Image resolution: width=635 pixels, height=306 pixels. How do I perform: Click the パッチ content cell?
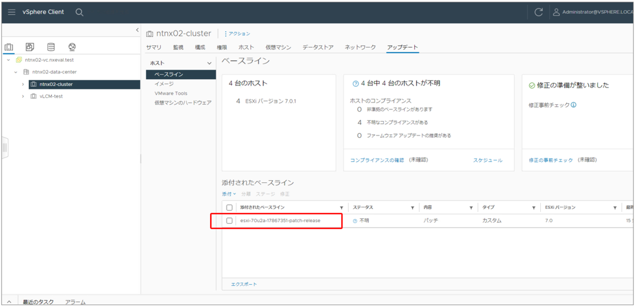(431, 220)
